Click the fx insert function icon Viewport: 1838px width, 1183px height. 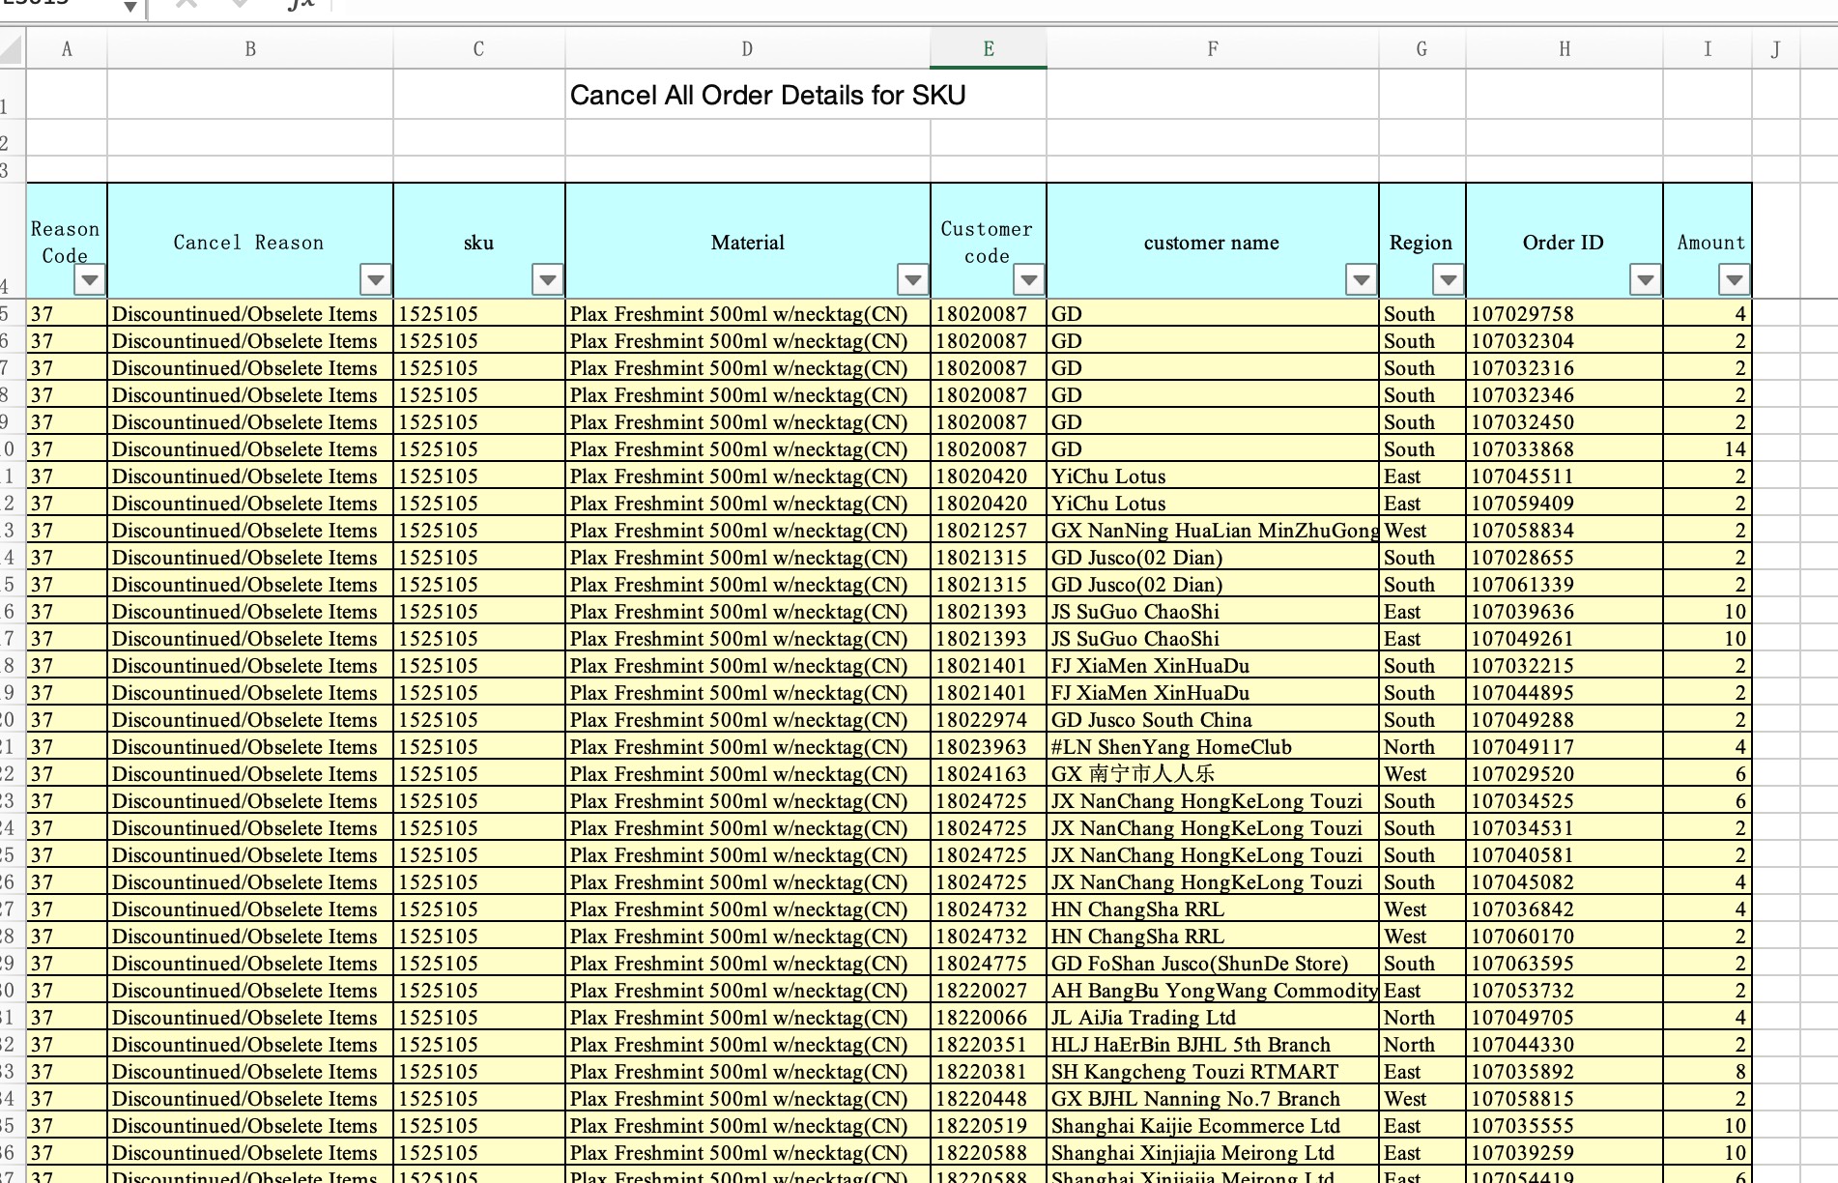point(301,5)
